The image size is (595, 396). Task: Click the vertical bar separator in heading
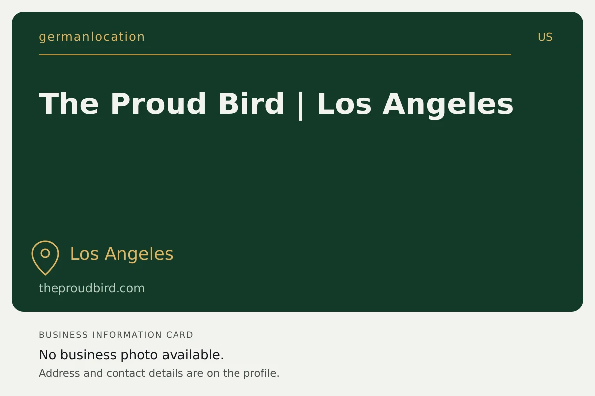pos(300,105)
